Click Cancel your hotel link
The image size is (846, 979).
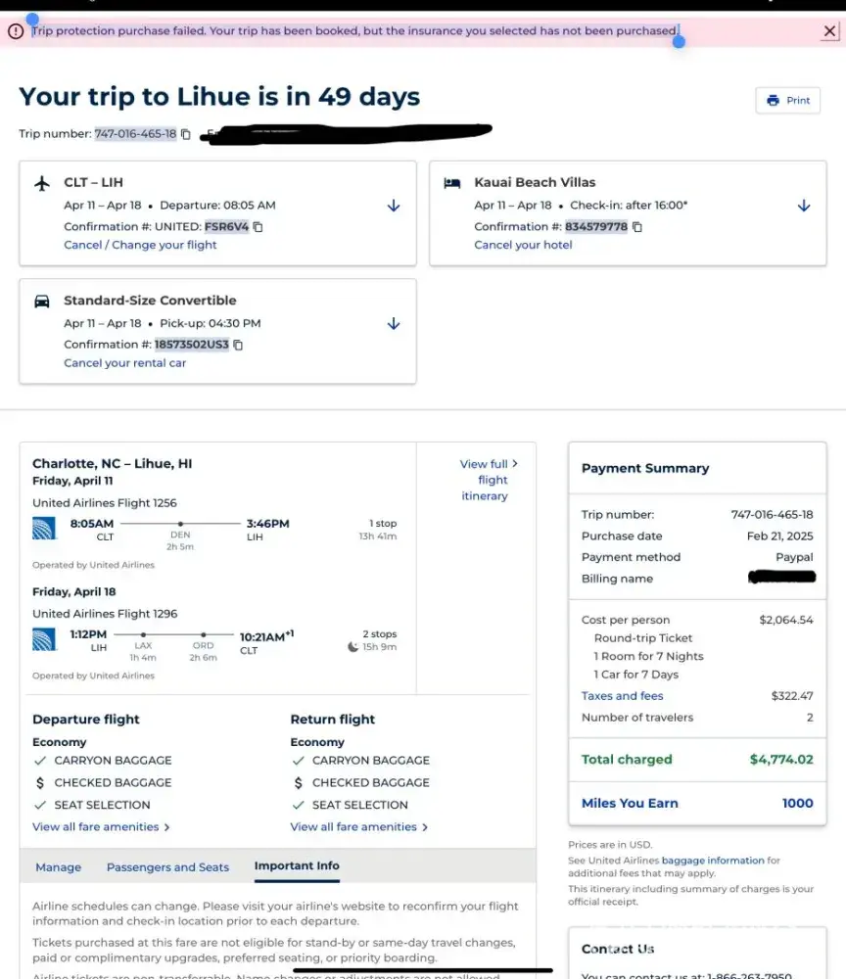point(523,245)
